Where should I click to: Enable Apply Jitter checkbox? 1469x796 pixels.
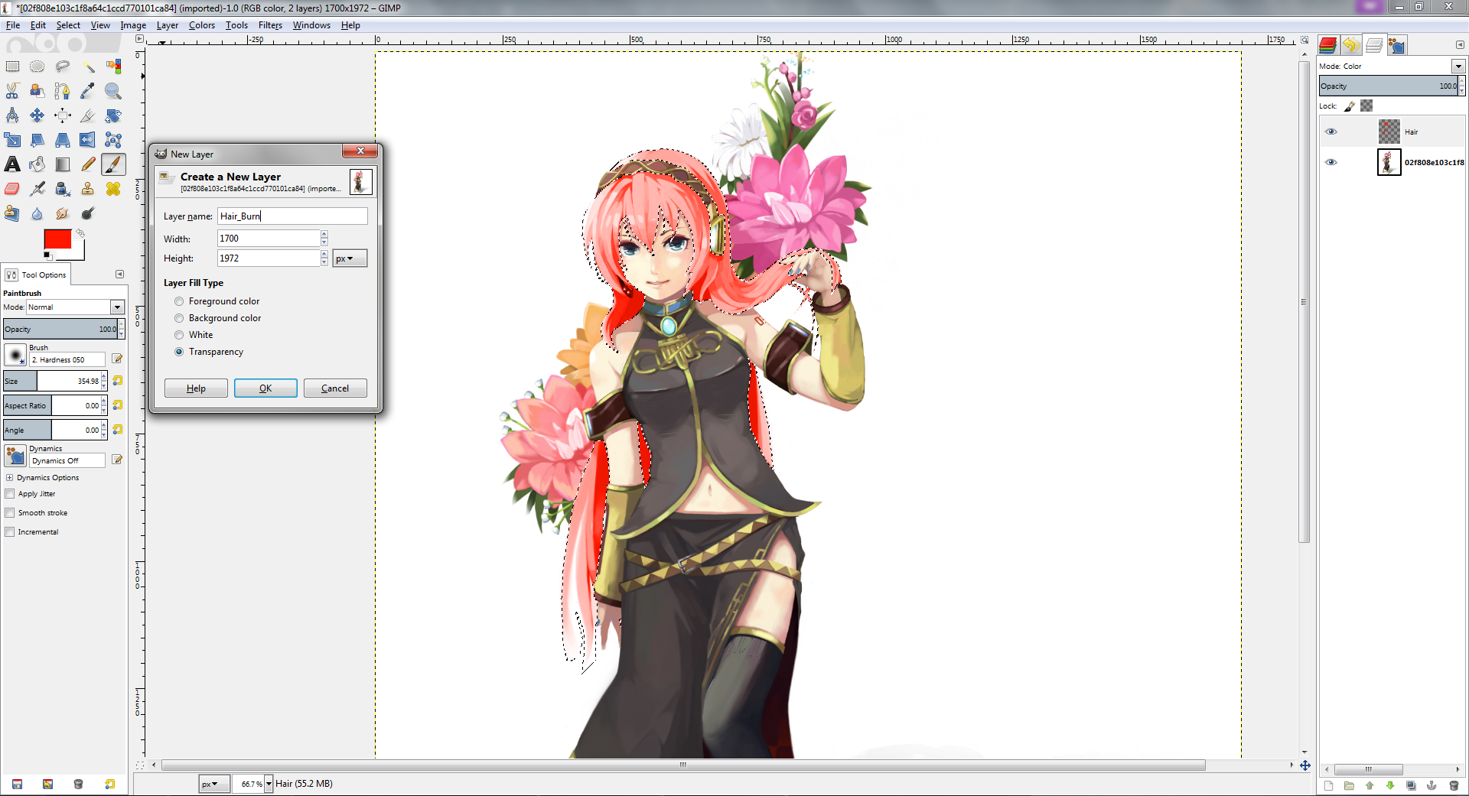pos(10,494)
